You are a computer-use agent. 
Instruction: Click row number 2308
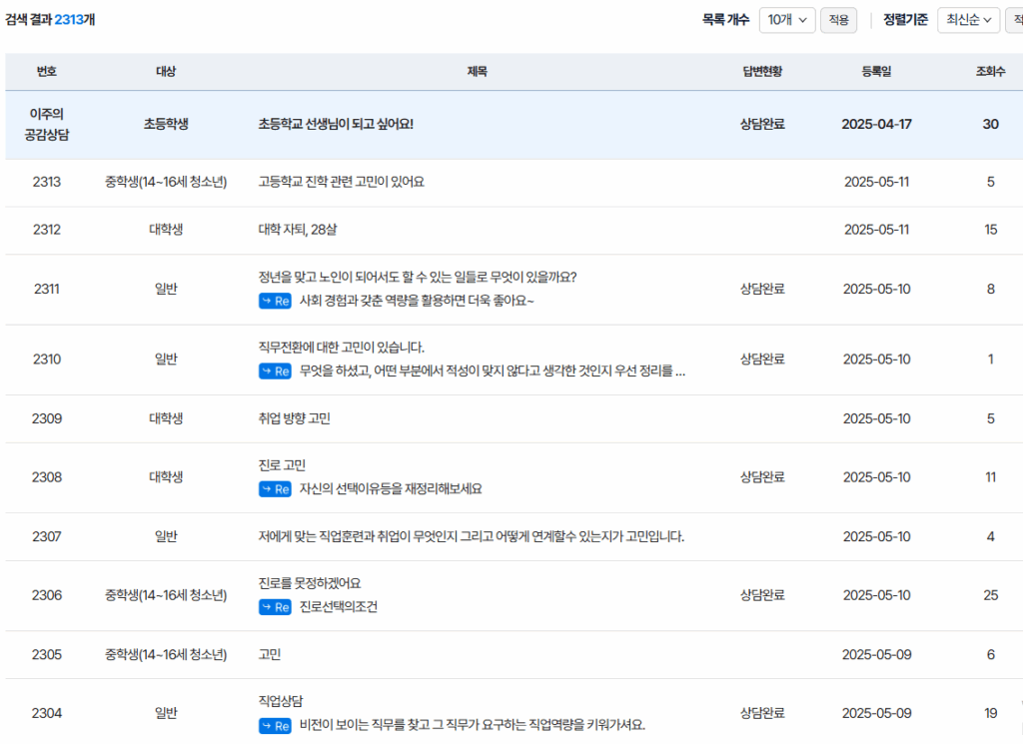47,477
